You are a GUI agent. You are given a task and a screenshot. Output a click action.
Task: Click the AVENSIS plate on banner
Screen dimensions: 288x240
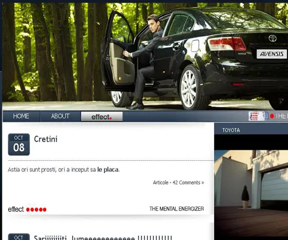(272, 54)
